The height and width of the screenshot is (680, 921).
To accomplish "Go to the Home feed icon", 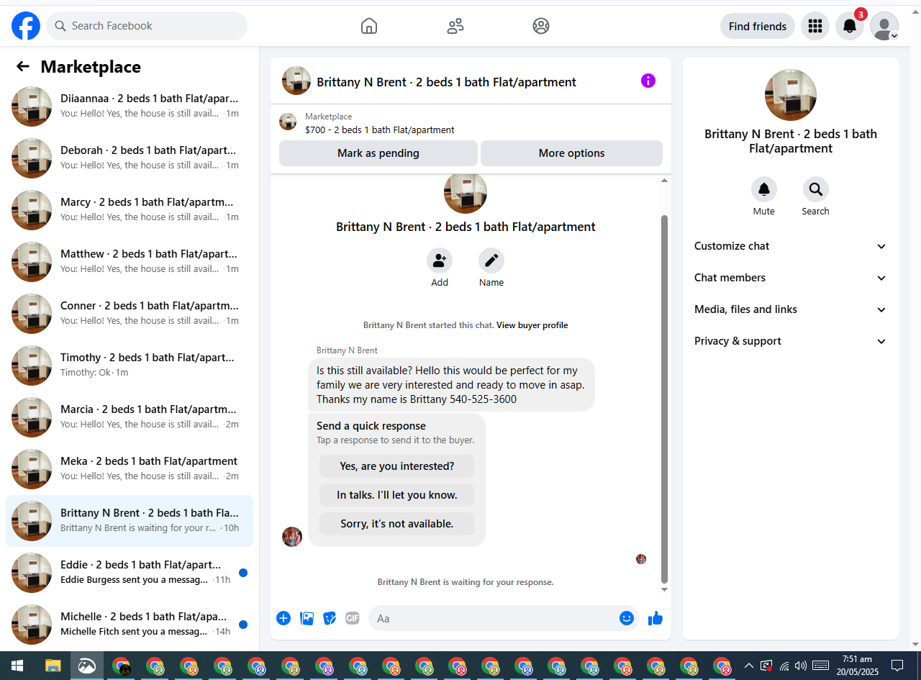I will pyautogui.click(x=369, y=26).
